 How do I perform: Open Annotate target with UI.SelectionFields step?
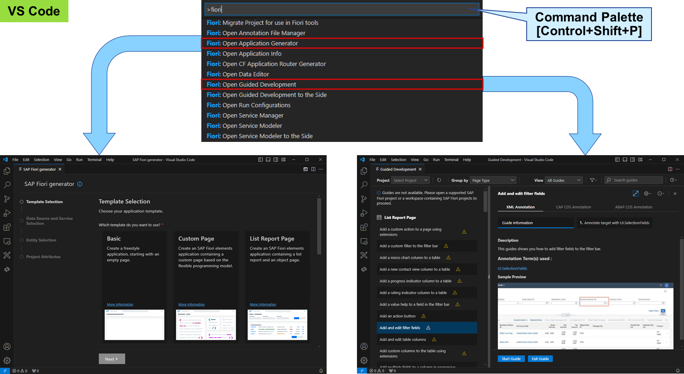(614, 223)
